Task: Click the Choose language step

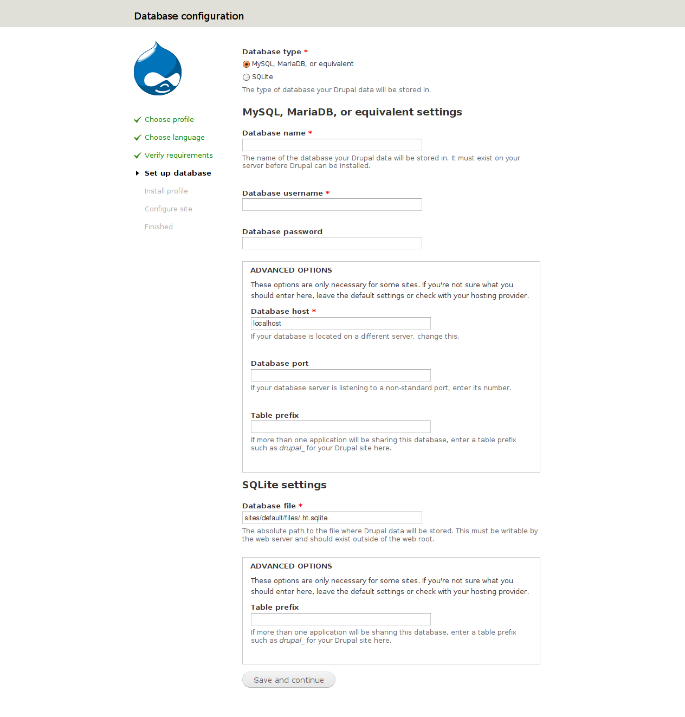Action: (175, 138)
